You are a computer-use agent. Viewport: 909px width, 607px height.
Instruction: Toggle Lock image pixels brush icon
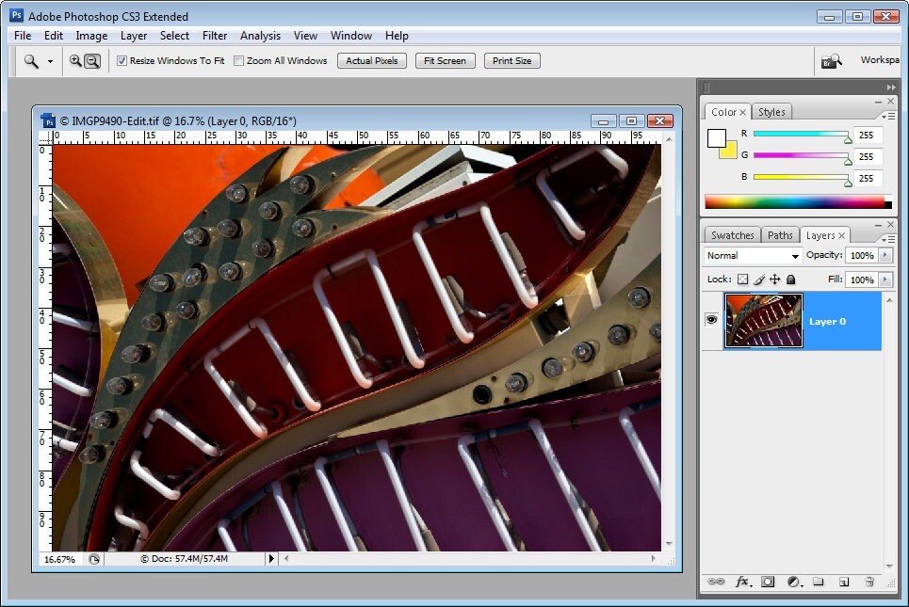759,280
